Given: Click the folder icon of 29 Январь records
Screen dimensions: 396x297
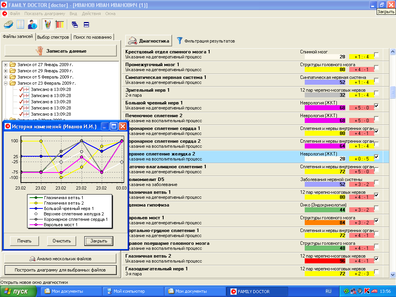Looking at the screenshot, I should [x=13, y=71].
